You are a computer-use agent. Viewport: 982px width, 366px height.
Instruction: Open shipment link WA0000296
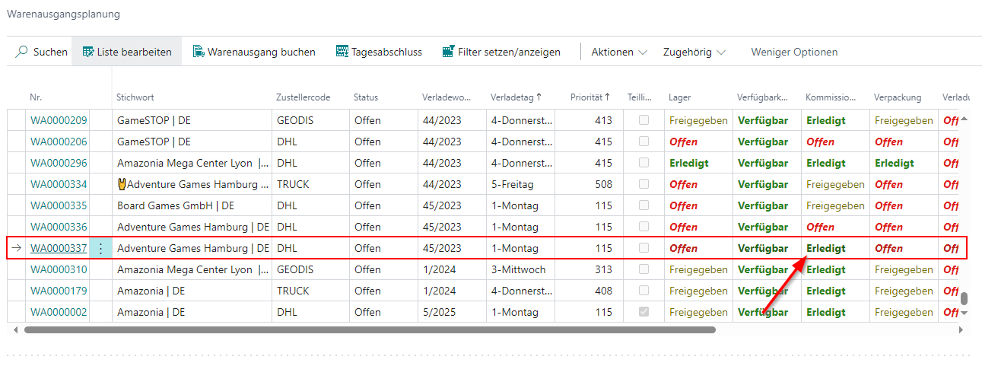[59, 163]
